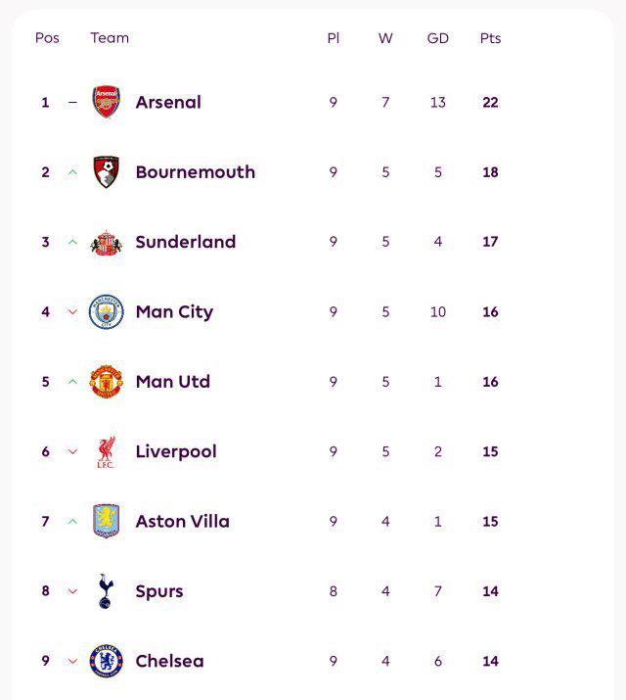The height and width of the screenshot is (700, 626).
Task: Click the Arsenal club crest
Action: pos(106,102)
